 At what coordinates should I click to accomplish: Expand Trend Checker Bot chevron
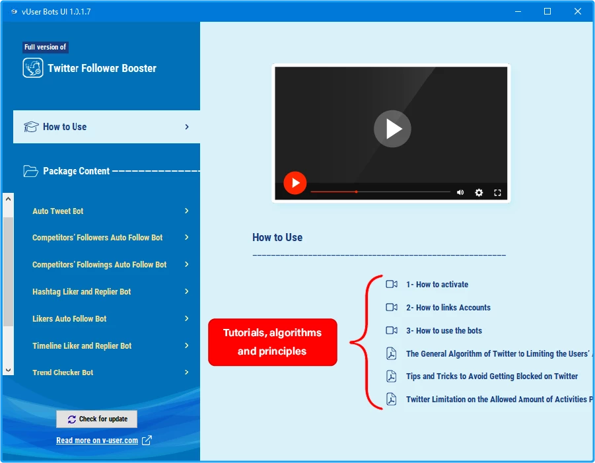point(187,373)
